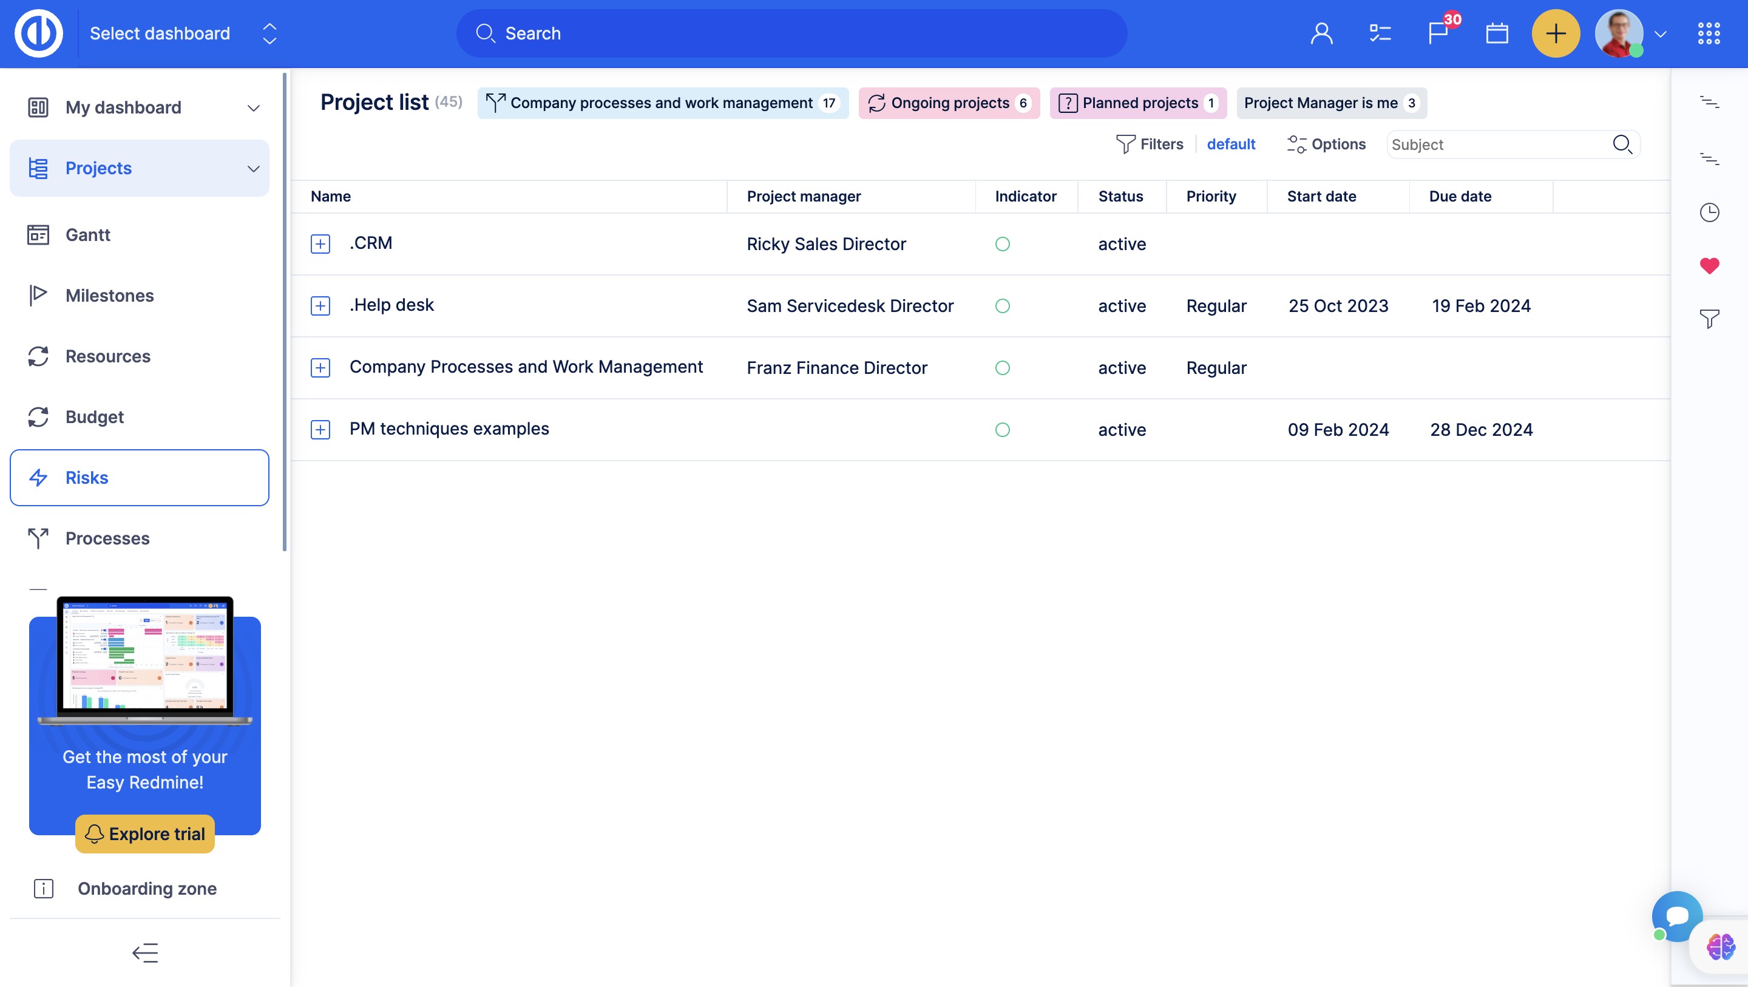Expand the .CRM project row
Screen dimensions: 1748x987
(320, 243)
